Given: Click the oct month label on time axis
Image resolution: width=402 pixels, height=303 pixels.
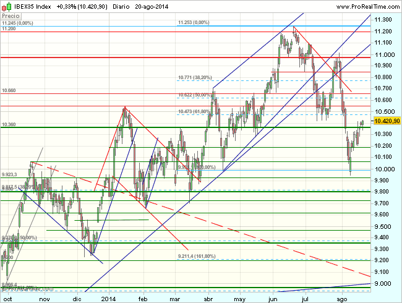Looking at the screenshot, I should (x=7, y=299).
